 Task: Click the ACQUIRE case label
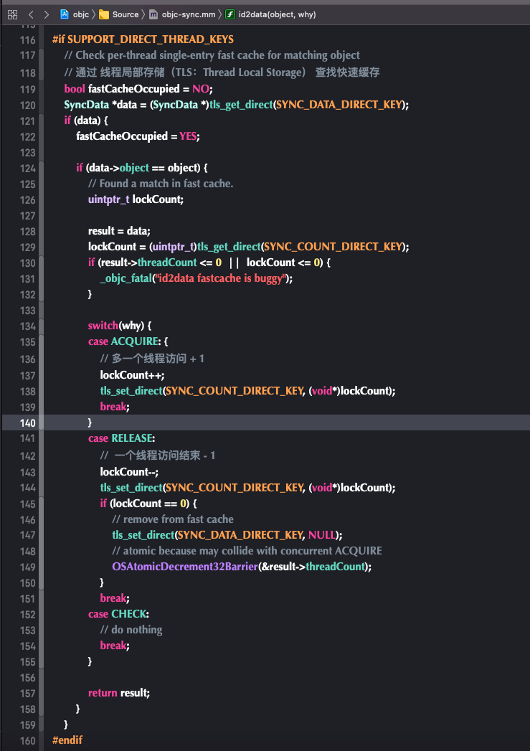click(135, 341)
